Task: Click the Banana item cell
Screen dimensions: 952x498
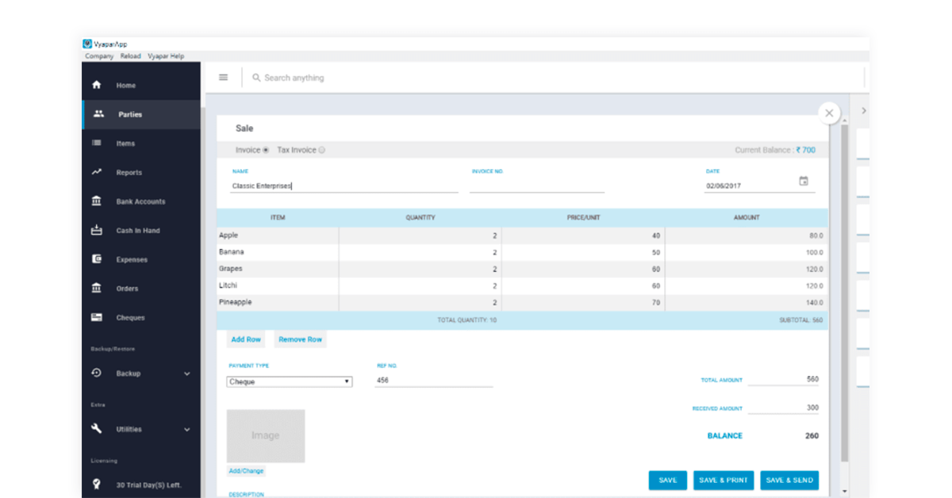Action: pos(278,252)
